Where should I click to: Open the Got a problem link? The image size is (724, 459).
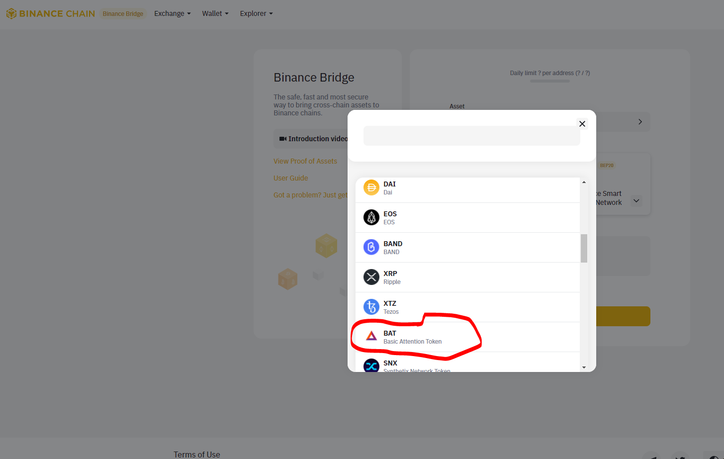(310, 195)
